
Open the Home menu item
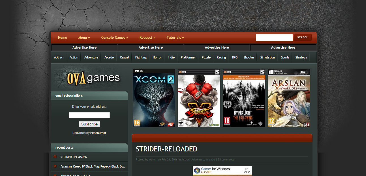(x=63, y=38)
